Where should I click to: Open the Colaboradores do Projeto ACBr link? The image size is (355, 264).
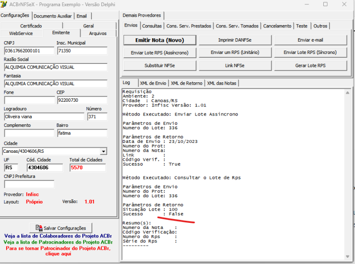[x=58, y=236]
